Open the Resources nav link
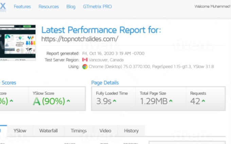 click(x=49, y=7)
